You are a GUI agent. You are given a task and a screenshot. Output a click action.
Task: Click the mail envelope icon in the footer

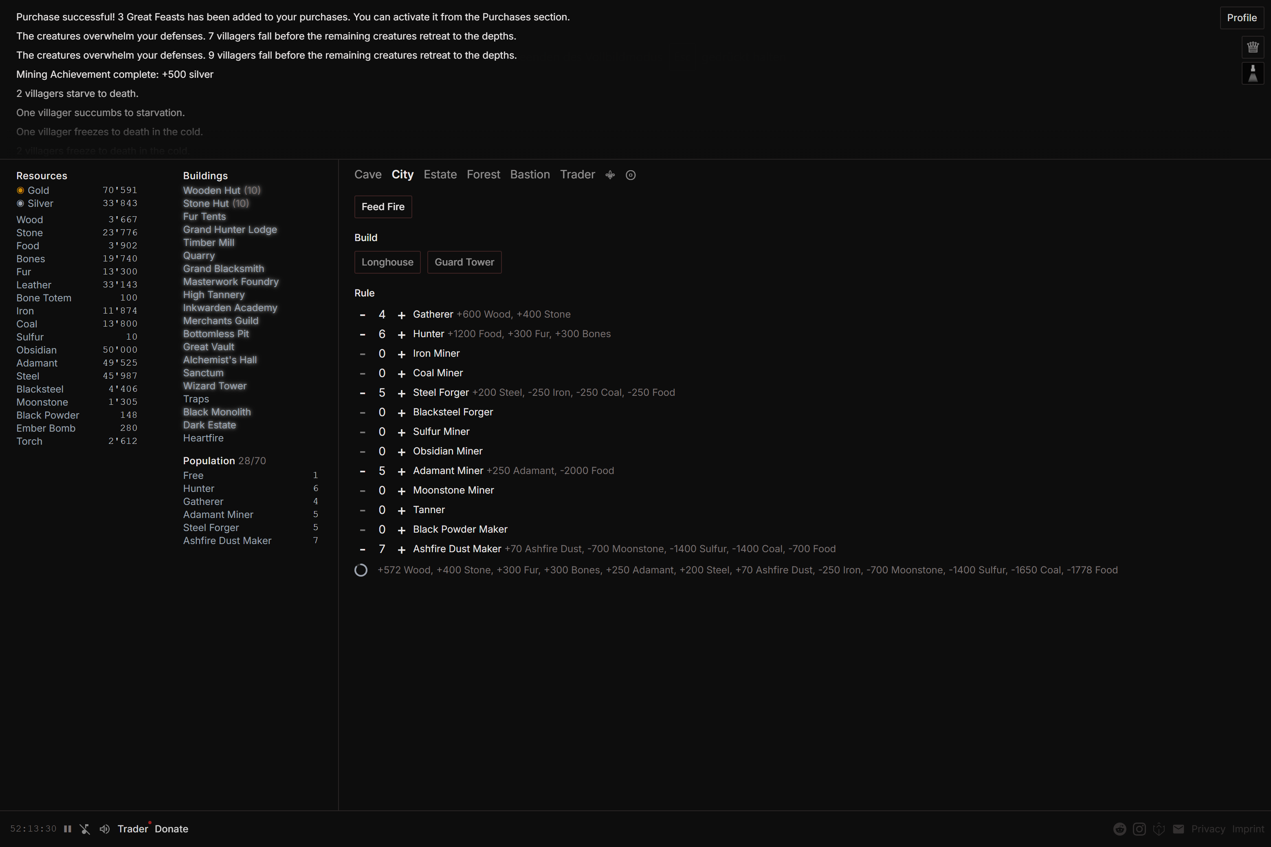point(1179,829)
